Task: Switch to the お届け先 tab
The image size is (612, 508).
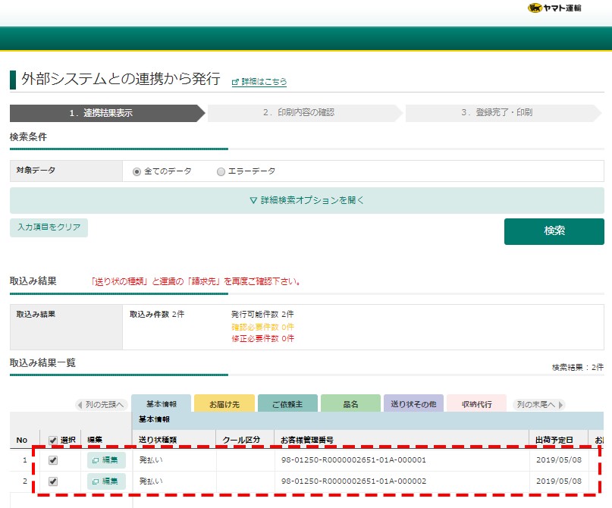Action: coord(224,404)
